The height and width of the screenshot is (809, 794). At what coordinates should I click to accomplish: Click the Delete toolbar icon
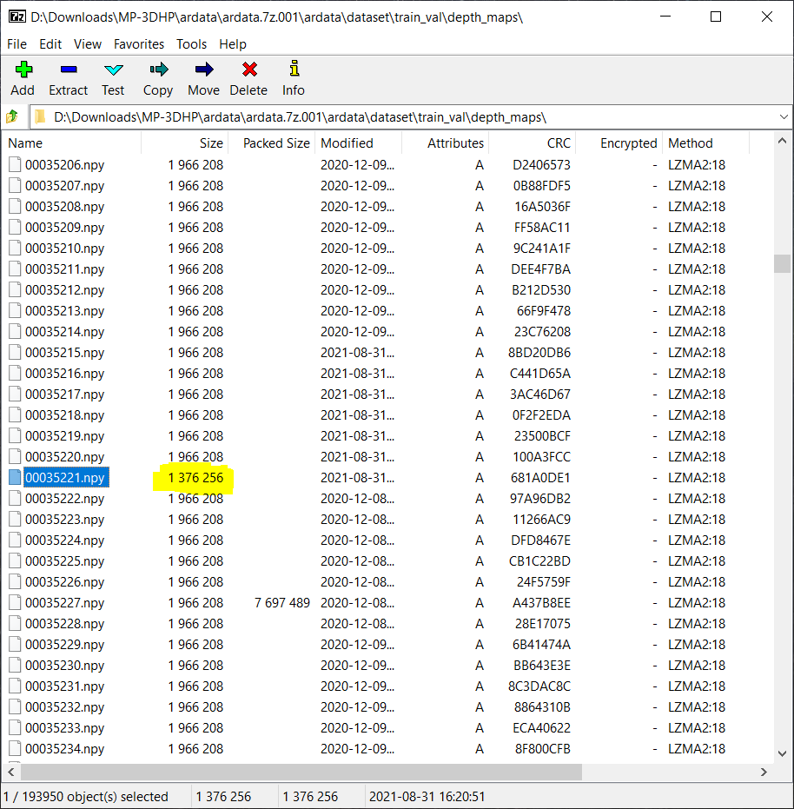(248, 78)
